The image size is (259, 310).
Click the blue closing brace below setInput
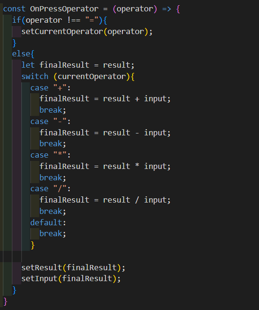(14, 290)
